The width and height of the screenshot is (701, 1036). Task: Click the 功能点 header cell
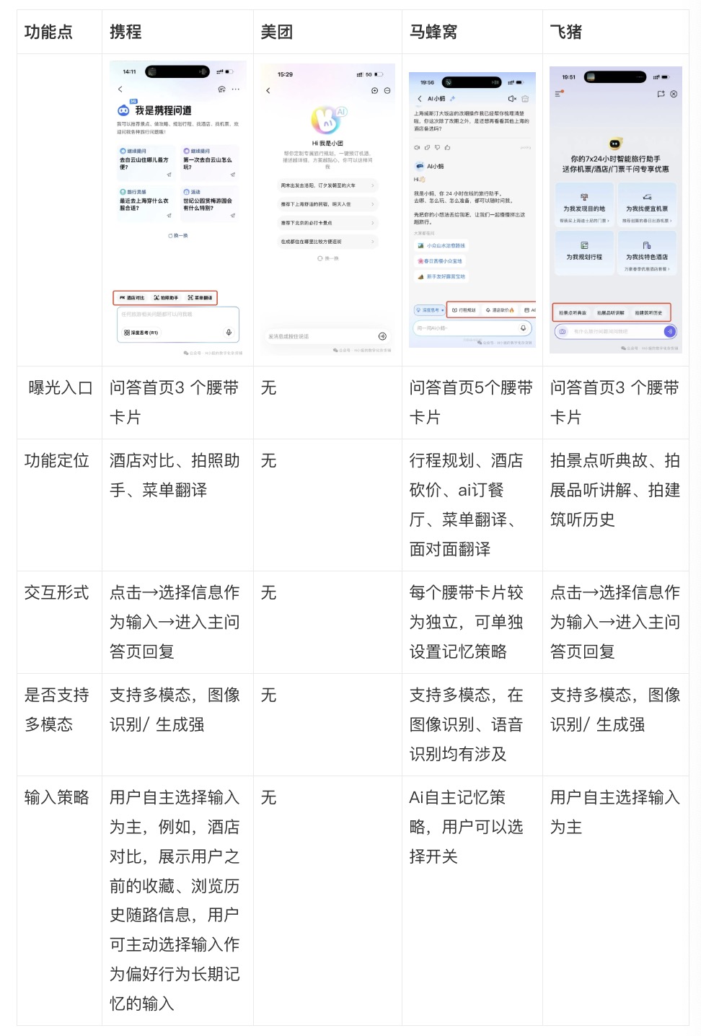59,32
